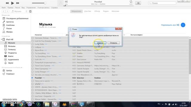Open the Справка menu
The width and height of the screenshot is (191, 107).
tap(54, 8)
